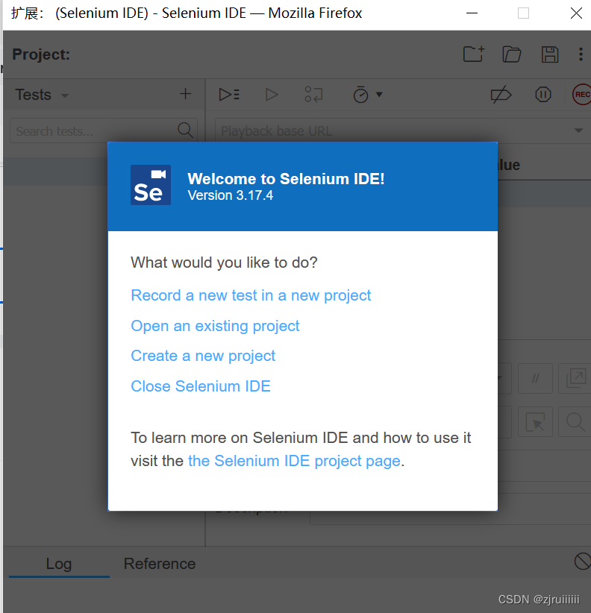The height and width of the screenshot is (613, 591).
Task: Click the 'Welcome to Selenium IDE!' heading
Action: 286,179
